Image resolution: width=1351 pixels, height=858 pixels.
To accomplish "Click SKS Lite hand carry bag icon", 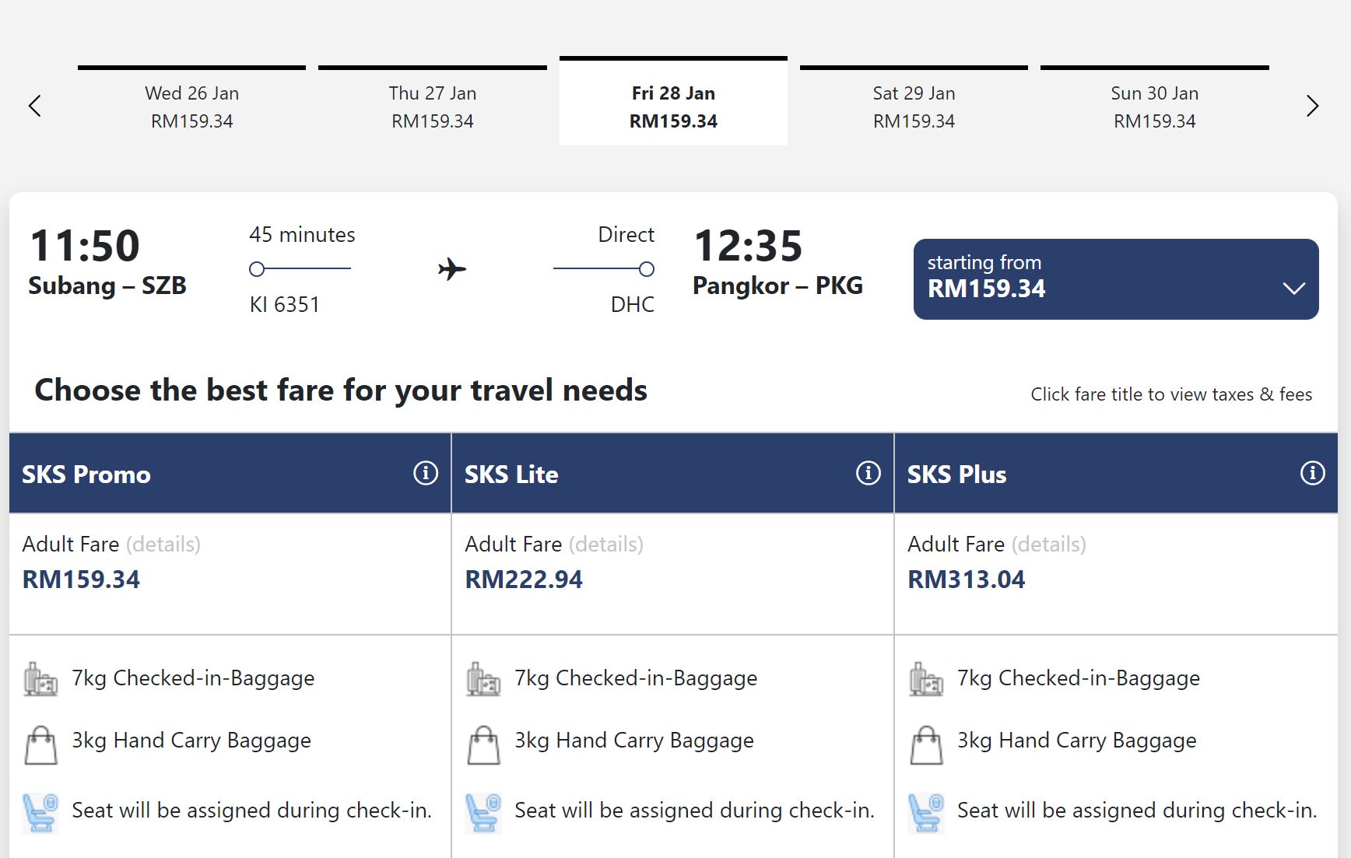I will pyautogui.click(x=483, y=745).
